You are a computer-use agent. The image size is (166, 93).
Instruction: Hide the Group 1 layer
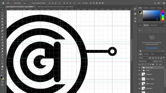139,71
